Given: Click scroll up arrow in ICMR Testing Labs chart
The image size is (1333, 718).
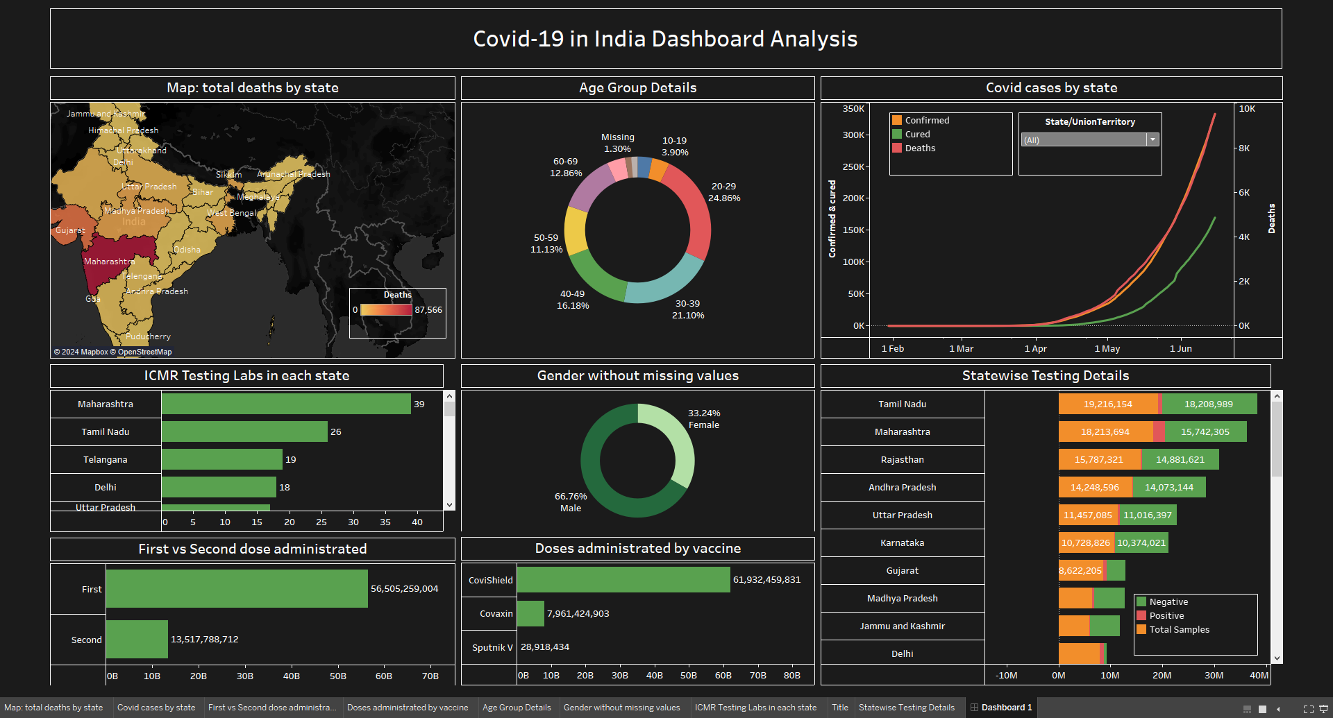Looking at the screenshot, I should (x=449, y=396).
